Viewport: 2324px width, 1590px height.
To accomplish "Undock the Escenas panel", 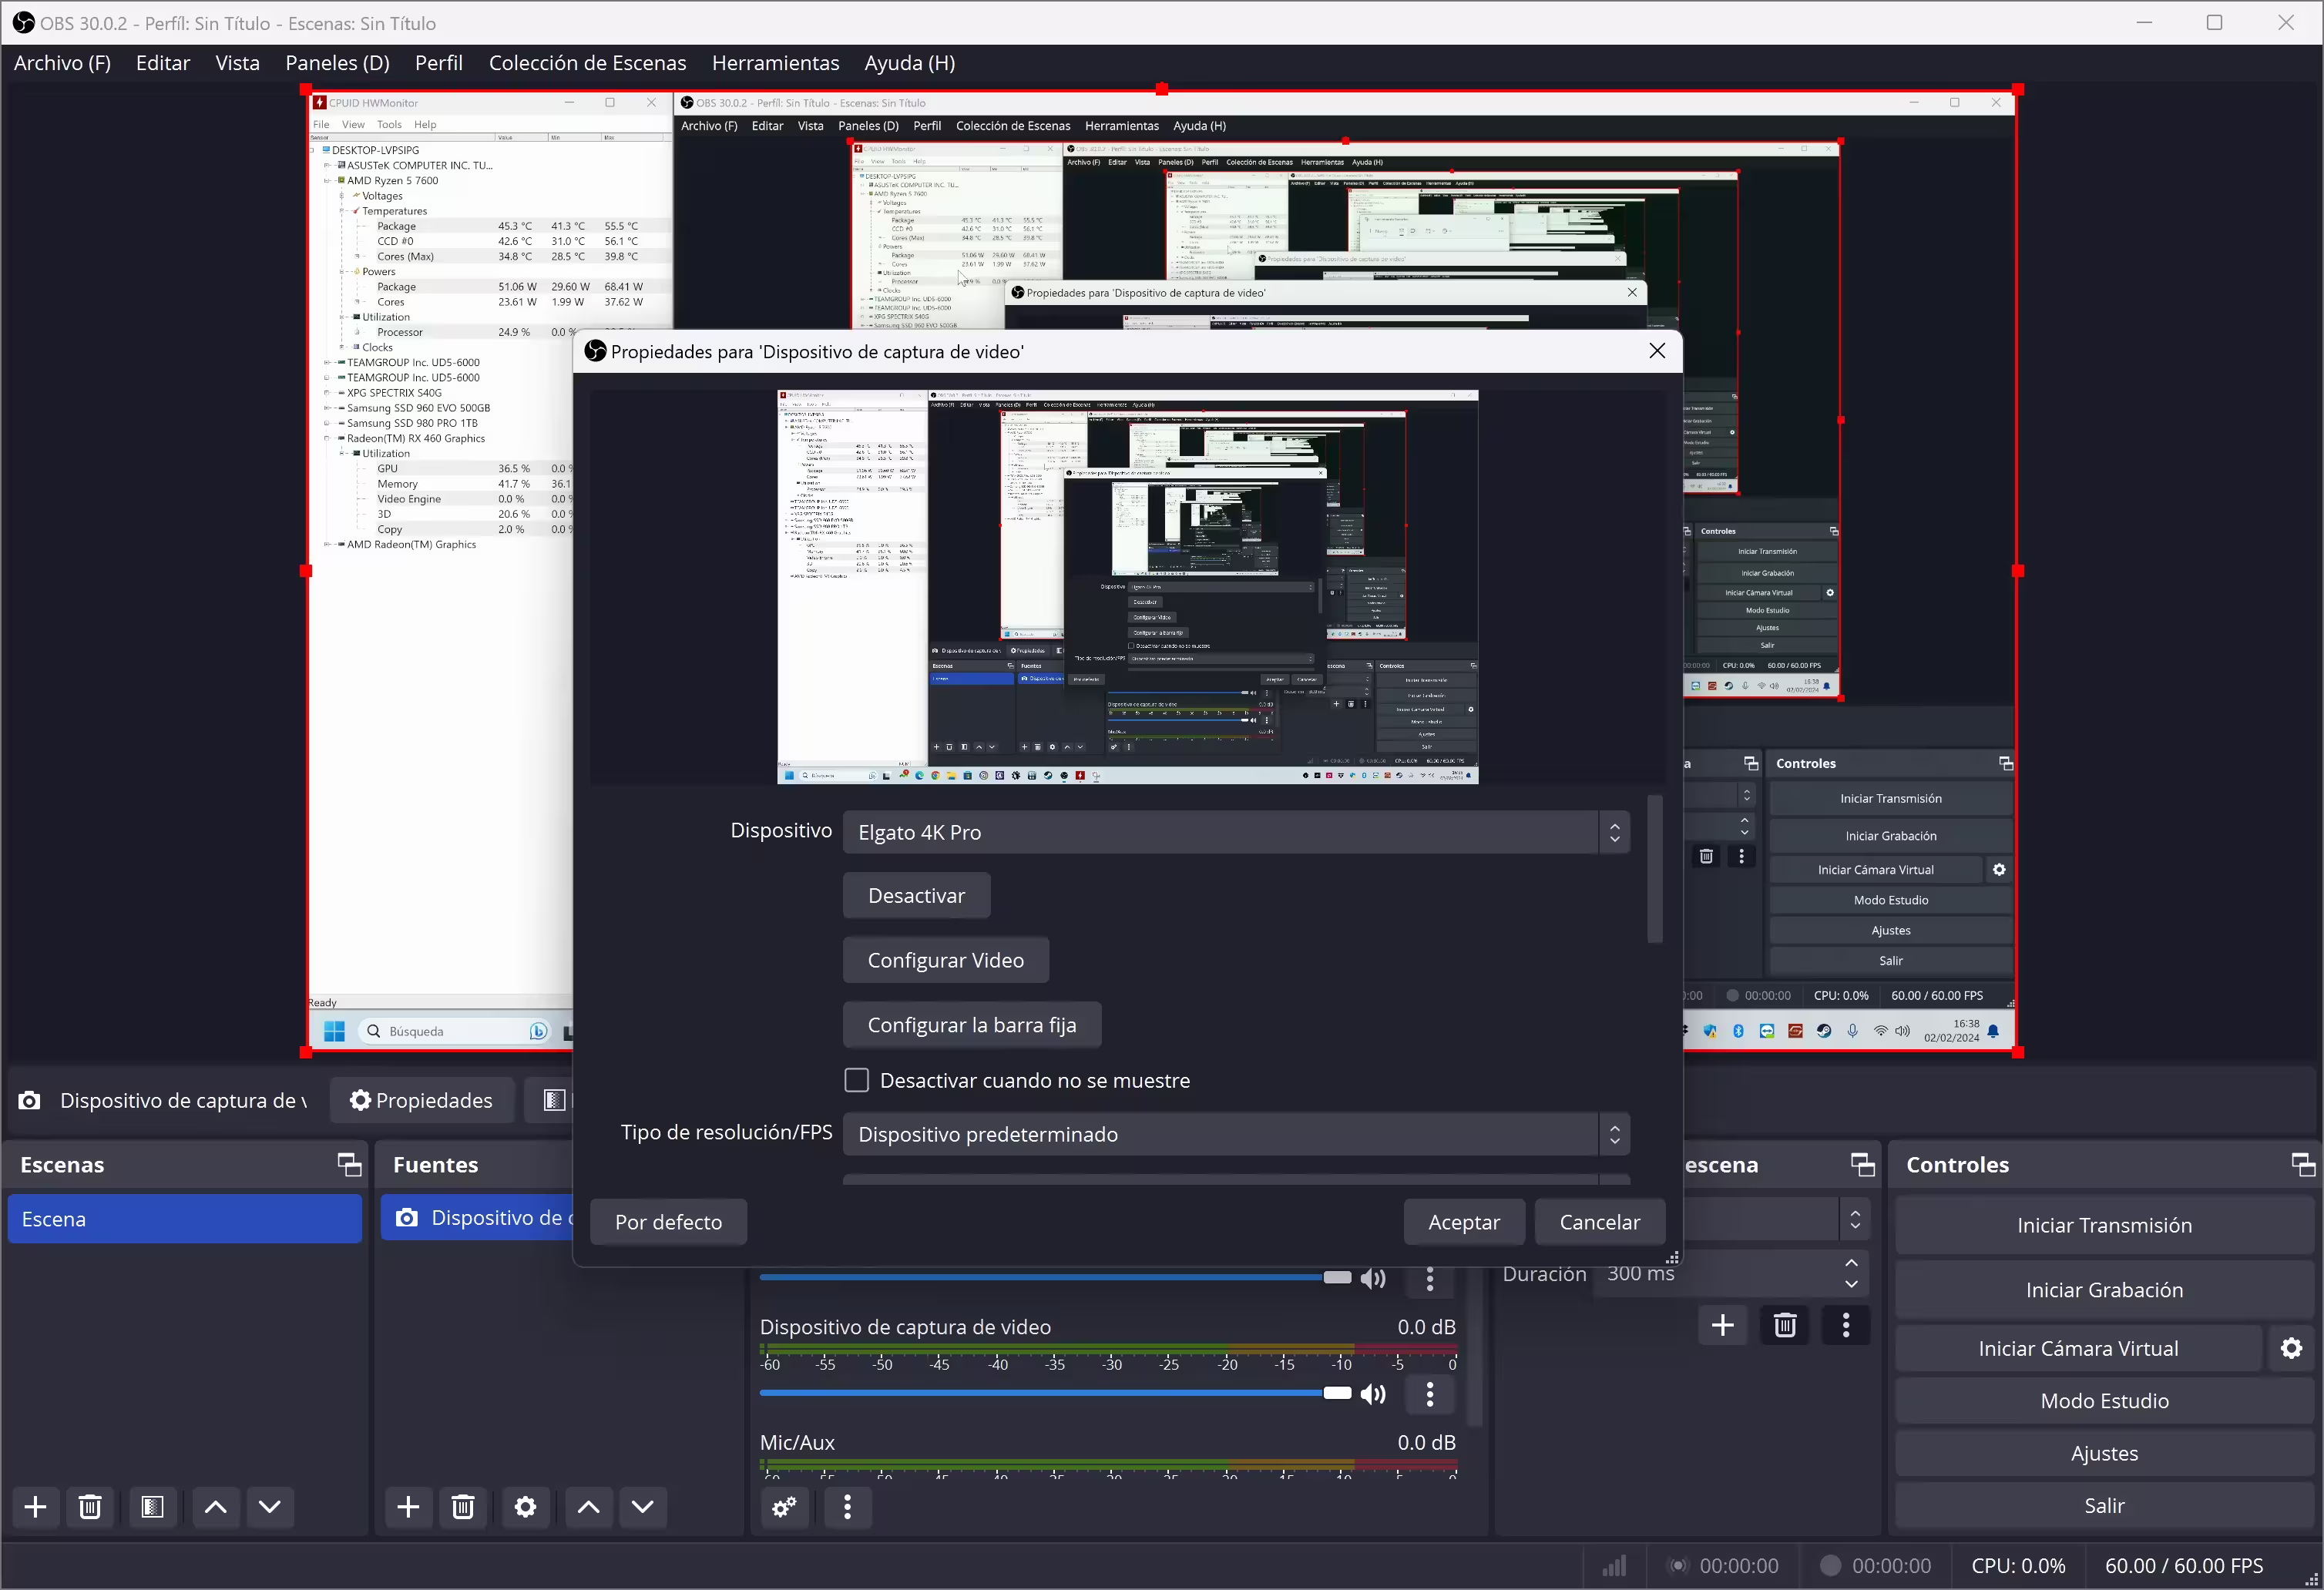I will pos(349,1164).
